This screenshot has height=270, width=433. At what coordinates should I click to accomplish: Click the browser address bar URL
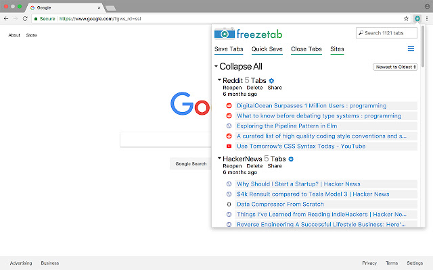[100, 19]
